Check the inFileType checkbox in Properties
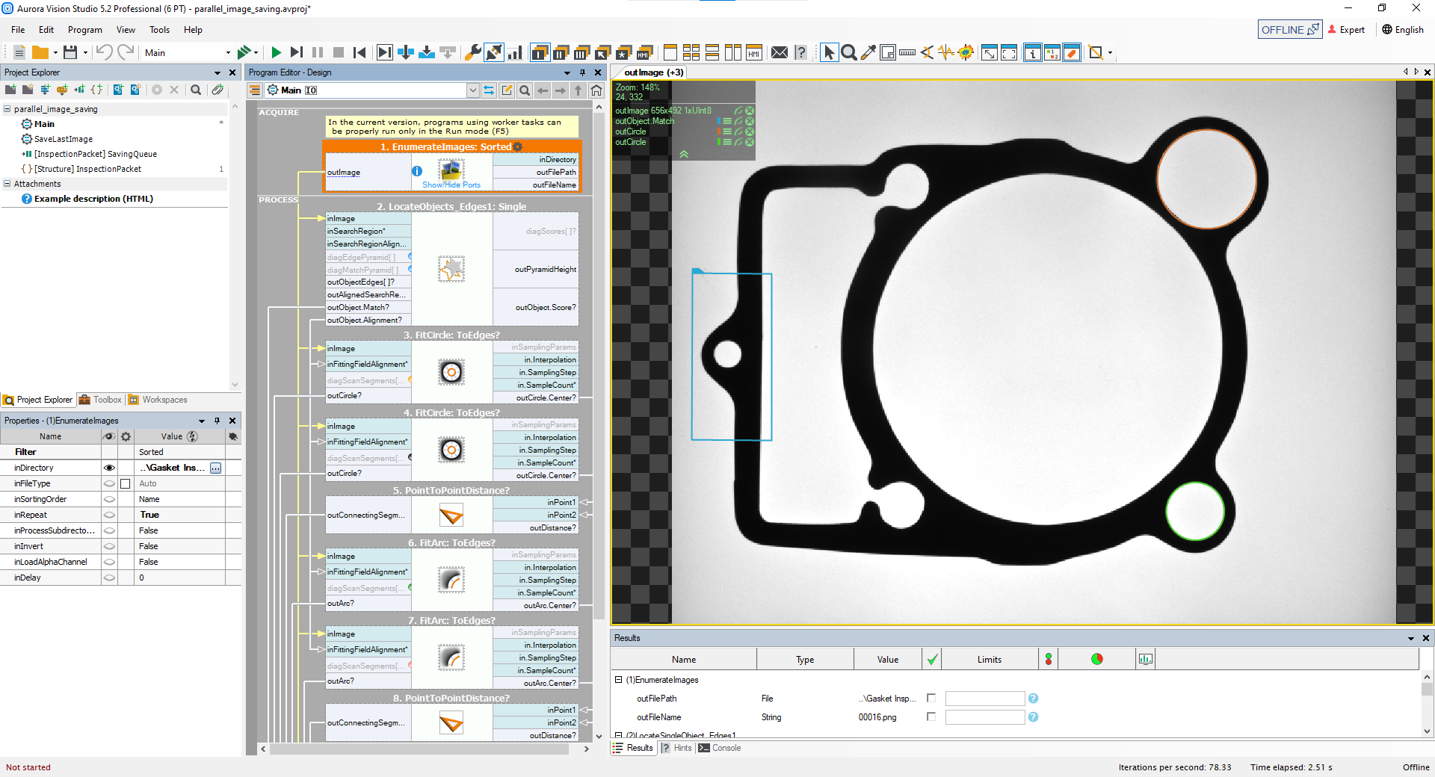The width and height of the screenshot is (1435, 777). coord(126,483)
